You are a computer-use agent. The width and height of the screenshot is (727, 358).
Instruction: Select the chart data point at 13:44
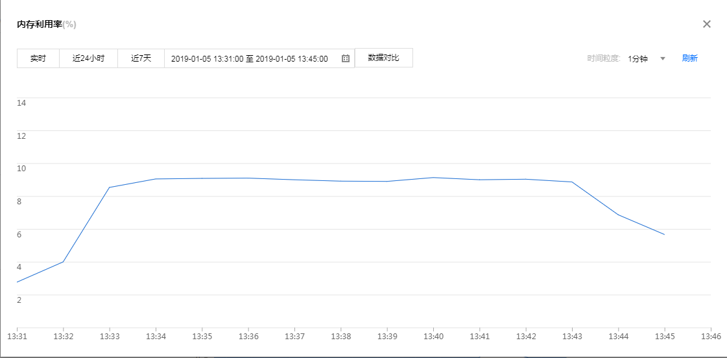coord(618,215)
